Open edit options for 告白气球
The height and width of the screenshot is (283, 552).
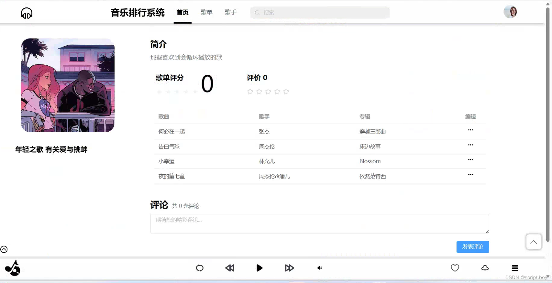470,145
